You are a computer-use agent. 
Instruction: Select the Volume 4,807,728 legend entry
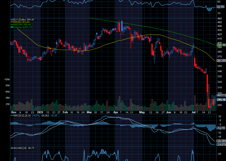click(23, 27)
